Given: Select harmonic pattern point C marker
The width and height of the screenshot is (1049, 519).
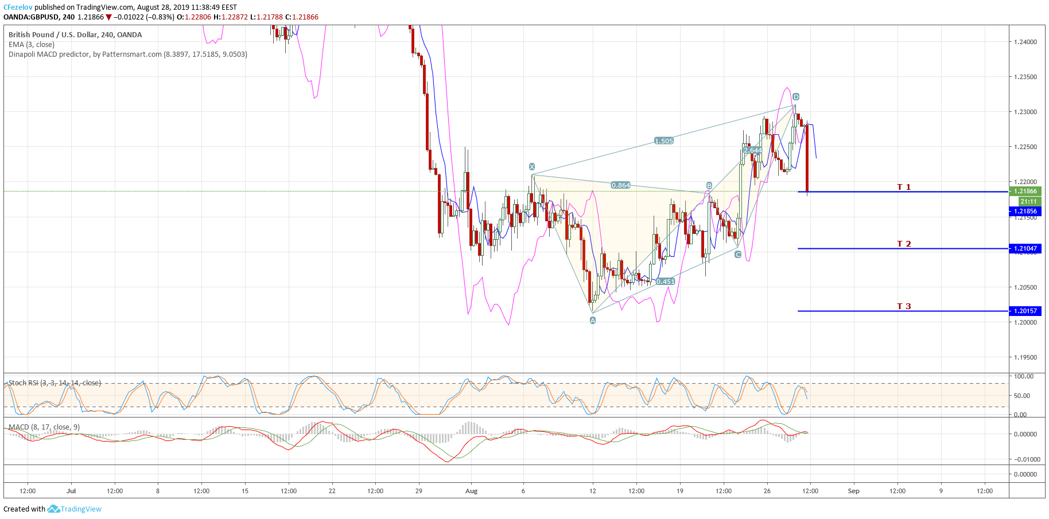Looking at the screenshot, I should [738, 254].
